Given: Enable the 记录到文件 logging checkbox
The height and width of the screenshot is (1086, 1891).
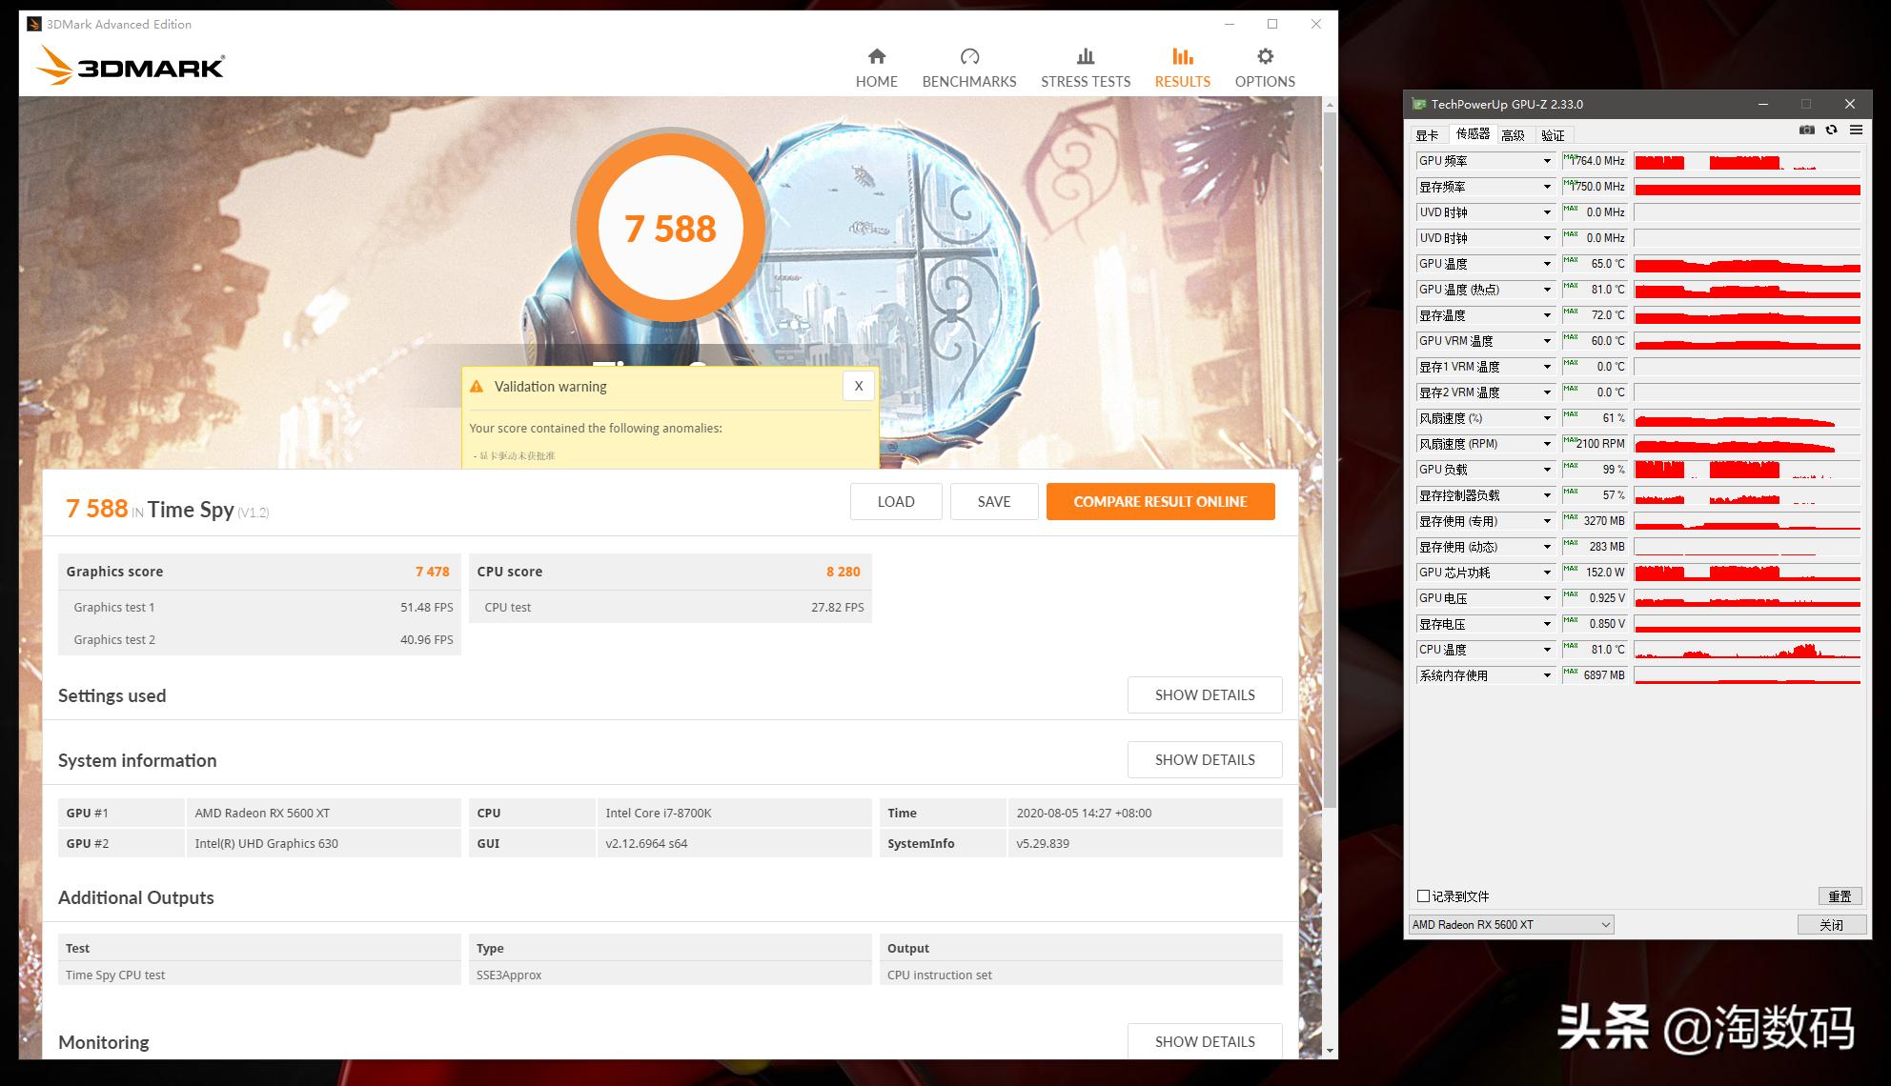Looking at the screenshot, I should tap(1423, 895).
